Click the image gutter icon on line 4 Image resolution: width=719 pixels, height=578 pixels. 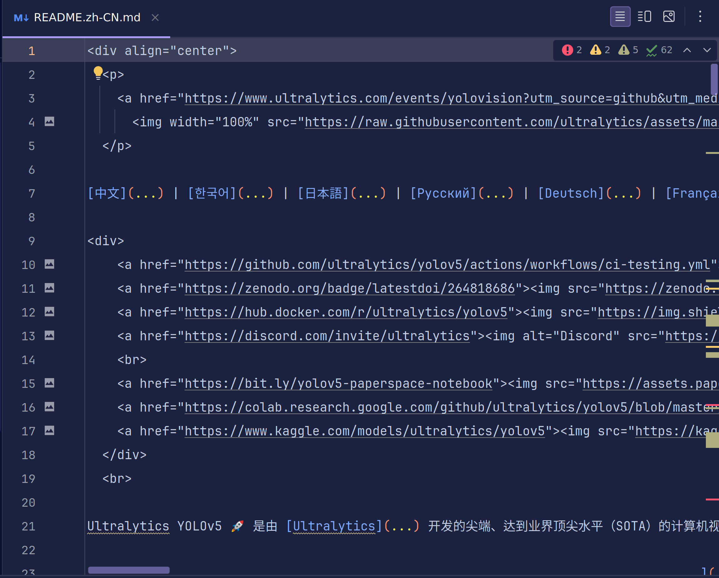coord(49,122)
